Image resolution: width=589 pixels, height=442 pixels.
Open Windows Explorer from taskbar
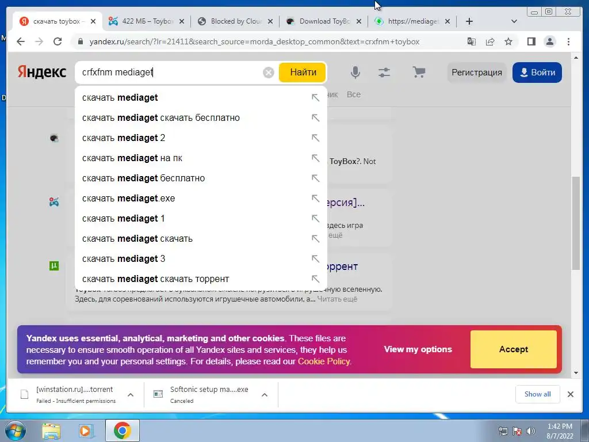point(51,430)
